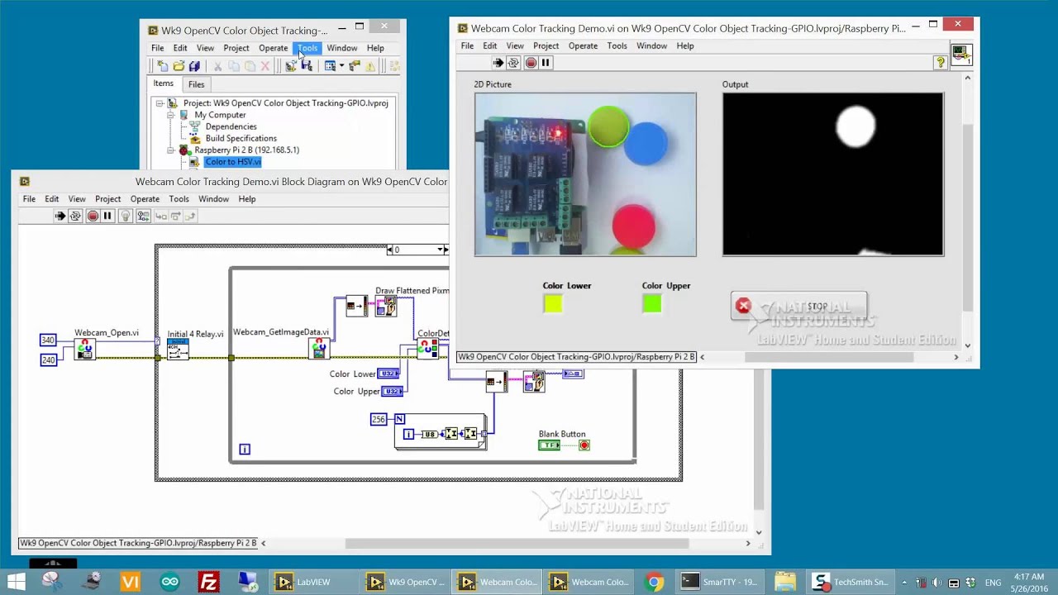Viewport: 1058px width, 595px height.
Task: Toggle highlight execution light bulb
Action: [x=126, y=216]
